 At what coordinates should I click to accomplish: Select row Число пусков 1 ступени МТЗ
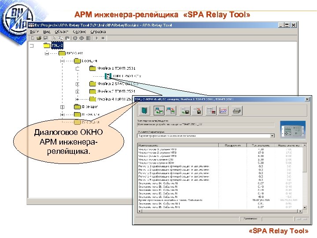(220, 156)
